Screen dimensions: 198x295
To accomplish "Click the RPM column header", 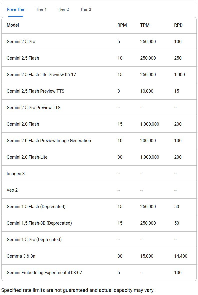I will click(x=122, y=25).
